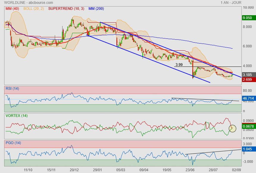Click the 1 AN - JOUR period label
Screen dimensions: 256x173
click(x=231, y=2)
